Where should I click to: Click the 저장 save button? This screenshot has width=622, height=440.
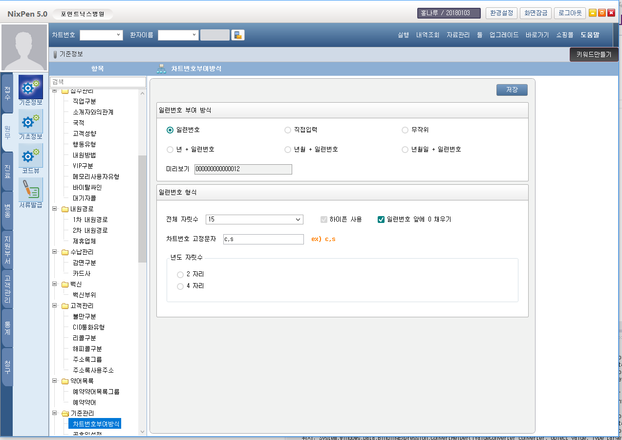[512, 90]
